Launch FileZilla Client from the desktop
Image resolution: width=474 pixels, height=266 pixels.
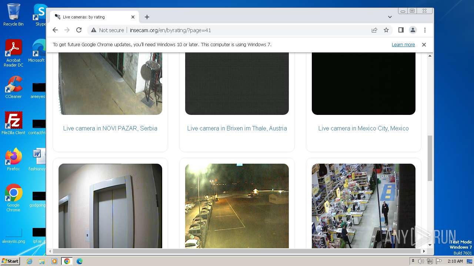13,123
